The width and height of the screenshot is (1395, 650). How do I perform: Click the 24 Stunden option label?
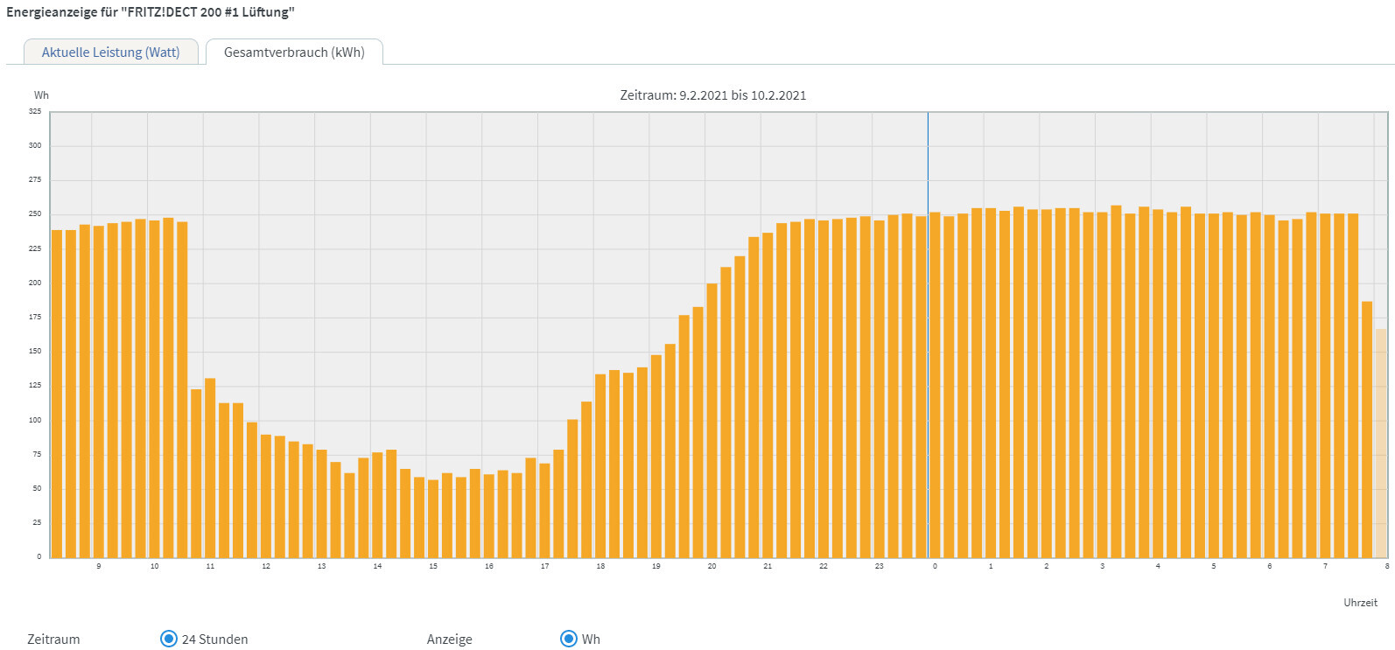click(214, 640)
